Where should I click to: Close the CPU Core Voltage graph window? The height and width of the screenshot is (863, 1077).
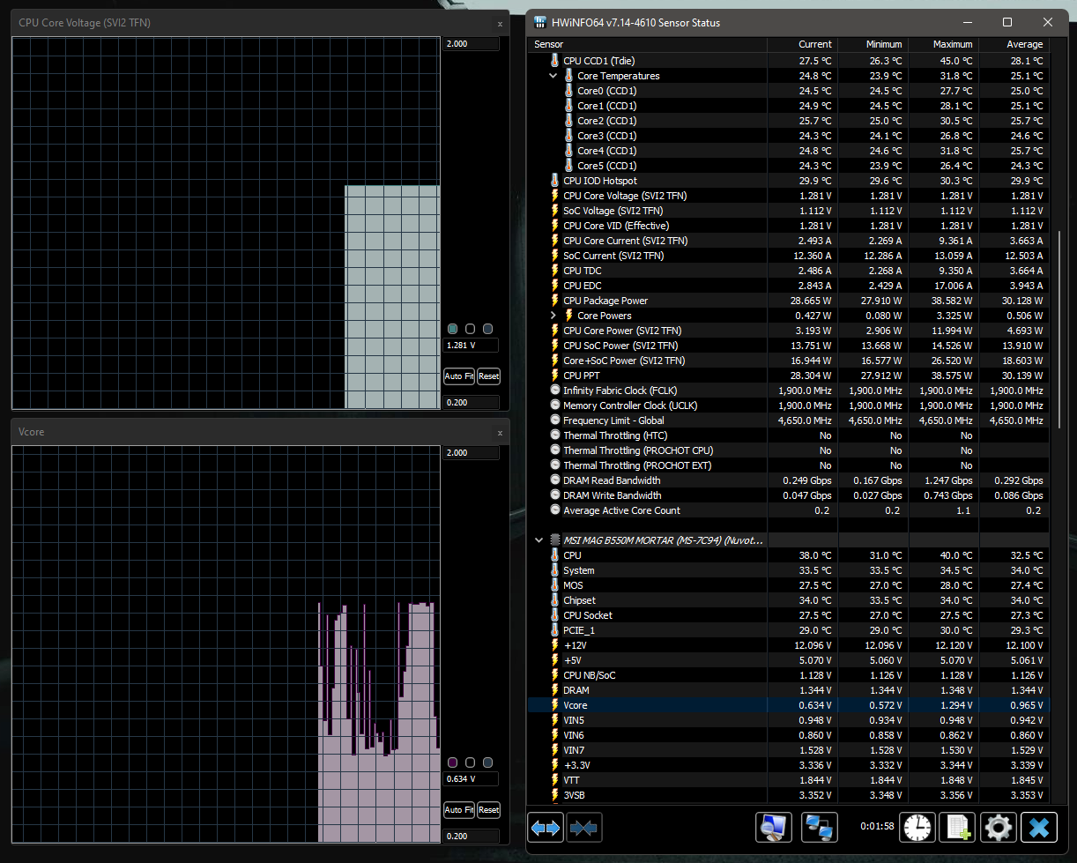500,24
